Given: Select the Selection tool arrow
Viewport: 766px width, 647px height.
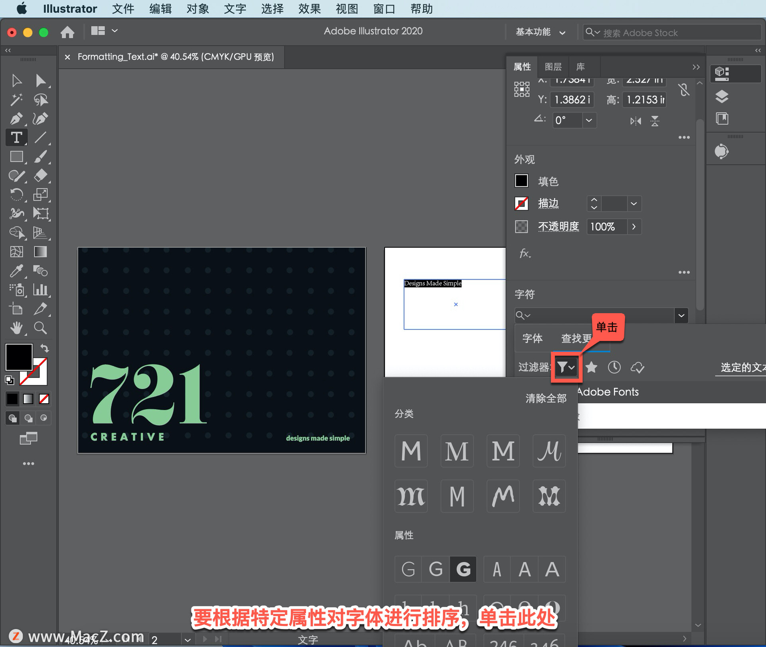Looking at the screenshot, I should pos(16,81).
